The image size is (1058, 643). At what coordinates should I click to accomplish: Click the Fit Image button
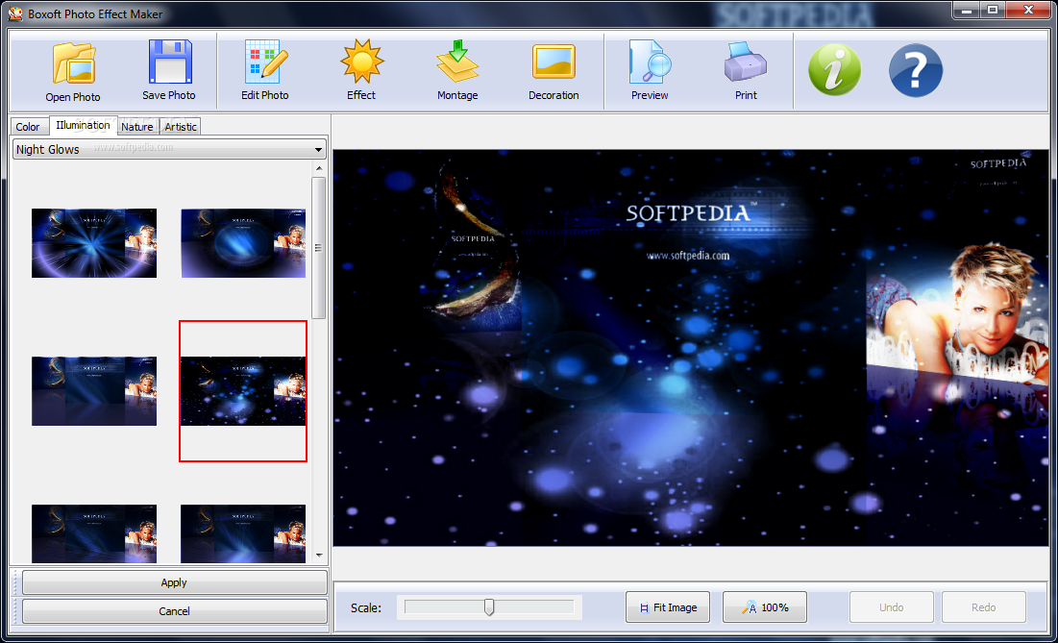[667, 607]
